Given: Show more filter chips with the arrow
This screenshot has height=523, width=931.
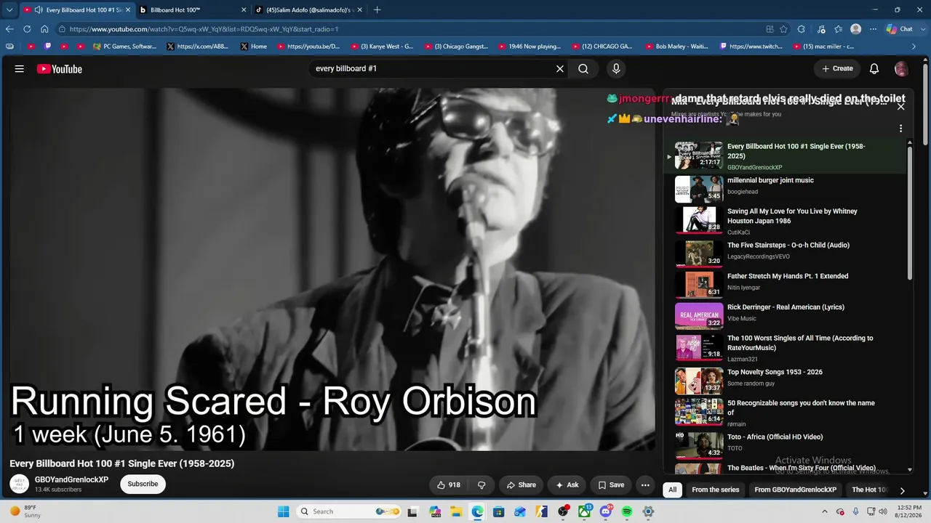Looking at the screenshot, I should click(x=902, y=490).
